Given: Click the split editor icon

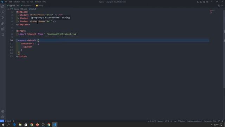Looking at the screenshot, I should point(219,6).
